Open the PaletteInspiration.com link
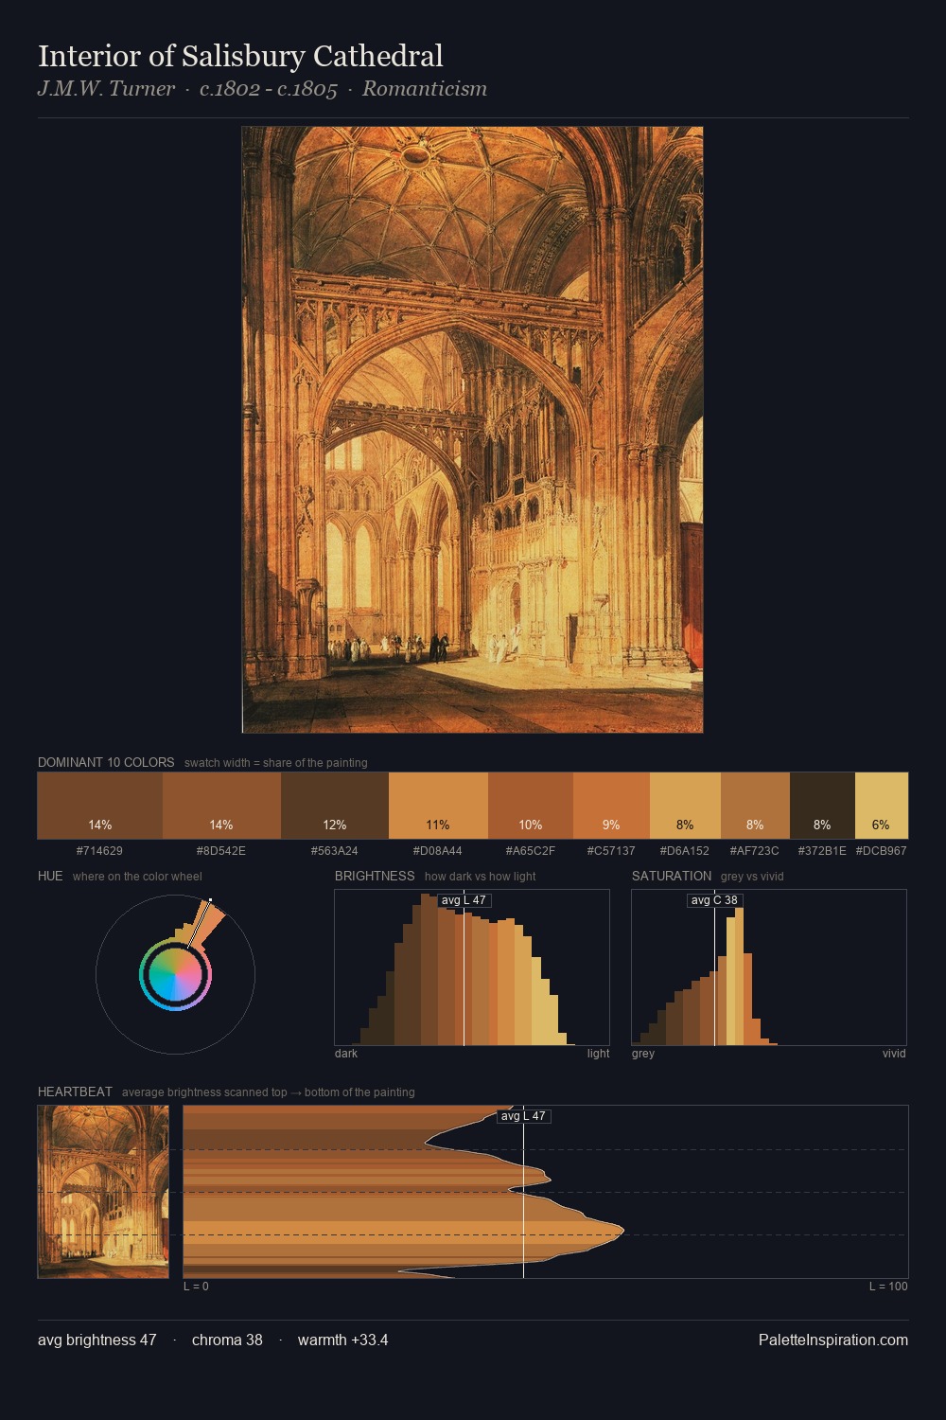This screenshot has width=946, height=1420. pyautogui.click(x=833, y=1340)
